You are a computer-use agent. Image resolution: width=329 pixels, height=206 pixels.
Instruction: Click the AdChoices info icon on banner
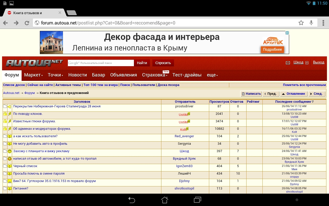[287, 33]
